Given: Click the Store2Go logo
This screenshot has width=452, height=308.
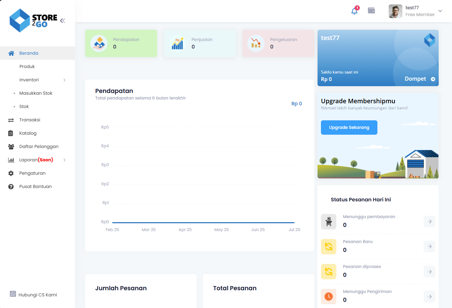Looking at the screenshot, I should click(33, 21).
